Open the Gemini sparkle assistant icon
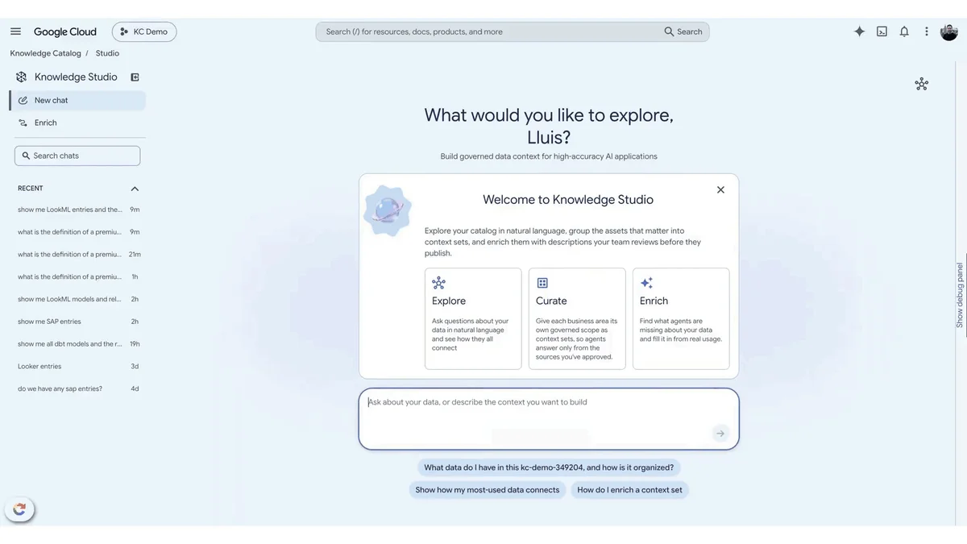Screen dimensions: 967x544 coord(859,31)
